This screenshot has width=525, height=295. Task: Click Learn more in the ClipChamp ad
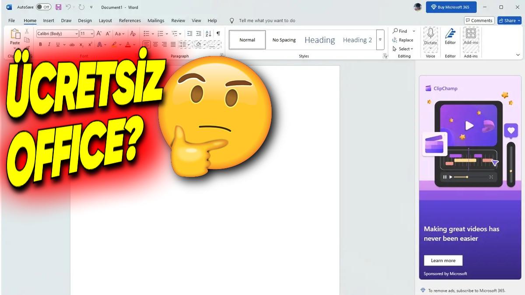[x=443, y=260]
